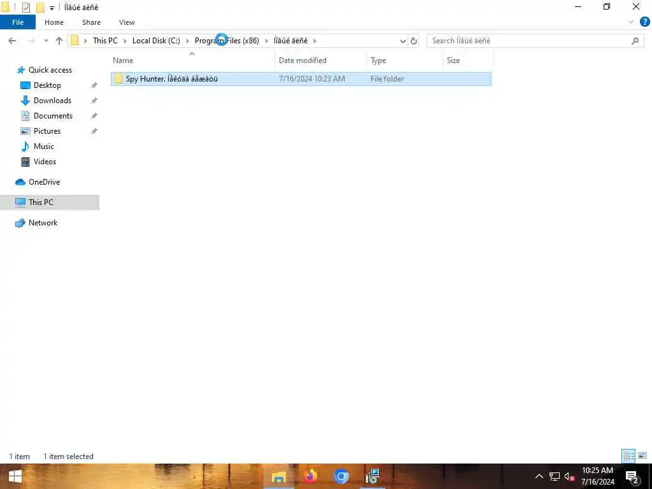
Task: Click File Explorer taskbar icon
Action: pyautogui.click(x=279, y=476)
